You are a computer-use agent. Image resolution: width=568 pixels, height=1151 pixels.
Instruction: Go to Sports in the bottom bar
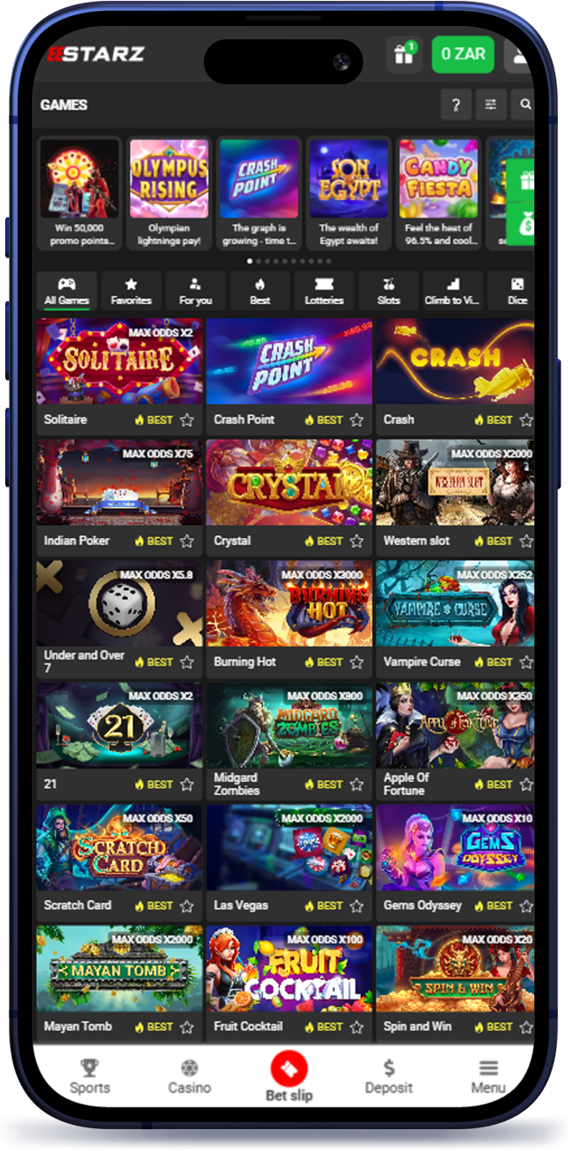coord(89,1077)
